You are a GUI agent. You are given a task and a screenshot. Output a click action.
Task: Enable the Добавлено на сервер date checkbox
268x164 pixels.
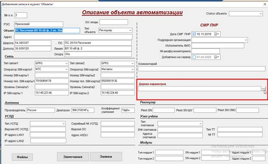194,57
